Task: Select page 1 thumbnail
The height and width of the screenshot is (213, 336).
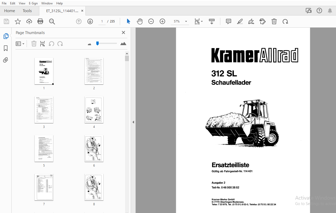Action: (44, 71)
